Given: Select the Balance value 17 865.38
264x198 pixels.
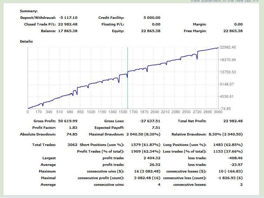Looking at the screenshot, I should click(x=68, y=31).
